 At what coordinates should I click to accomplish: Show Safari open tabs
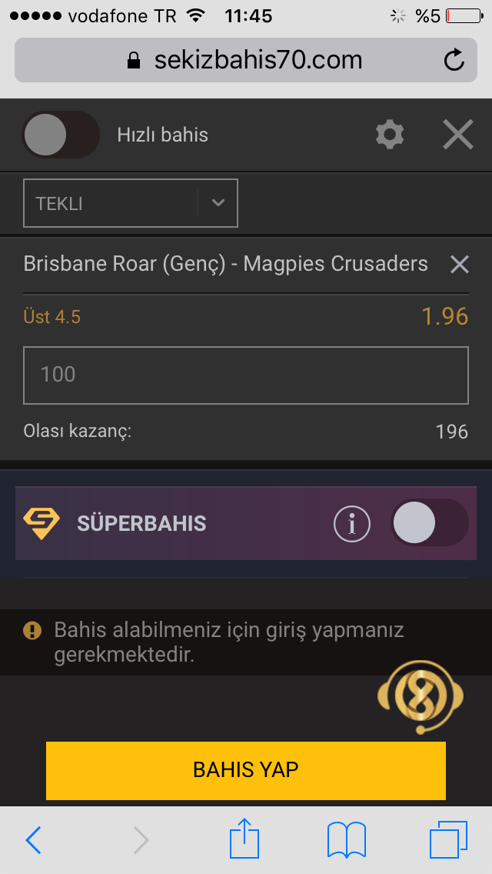(448, 839)
